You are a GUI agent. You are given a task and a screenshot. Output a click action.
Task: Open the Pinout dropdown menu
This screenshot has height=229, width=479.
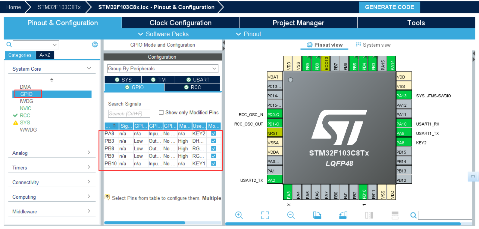(x=249, y=34)
